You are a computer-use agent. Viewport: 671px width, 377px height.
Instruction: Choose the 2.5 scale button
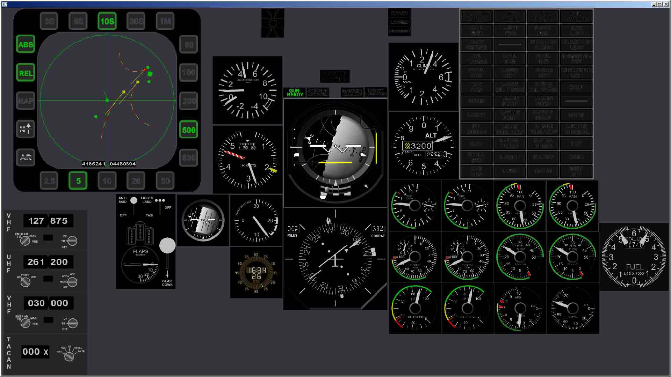49,181
